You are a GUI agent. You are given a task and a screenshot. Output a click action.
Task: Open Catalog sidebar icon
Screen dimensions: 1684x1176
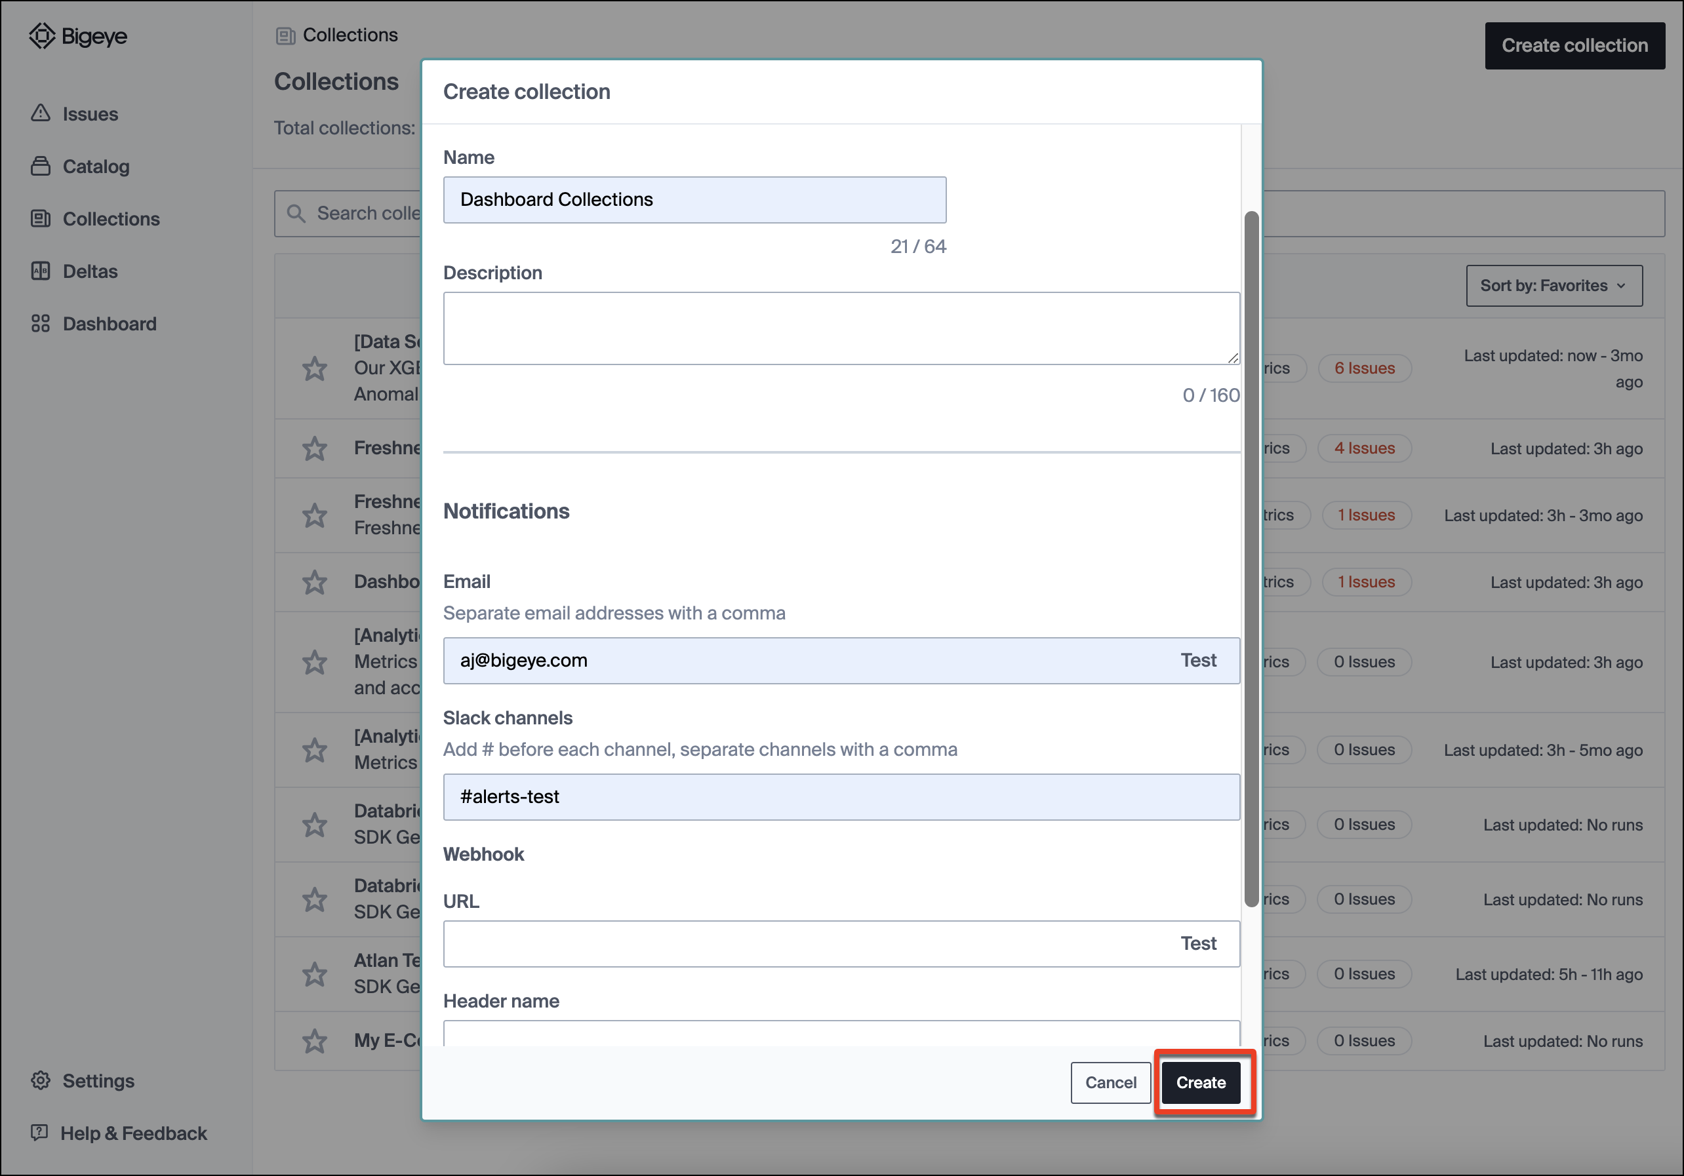[41, 167]
